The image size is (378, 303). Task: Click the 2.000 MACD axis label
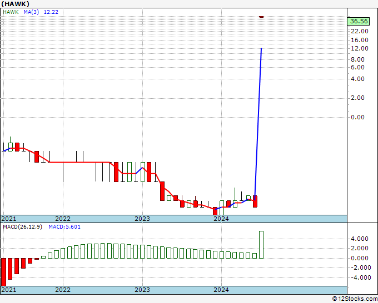click(360, 248)
